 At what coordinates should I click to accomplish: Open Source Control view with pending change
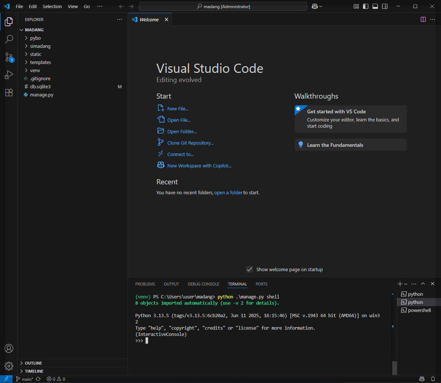click(x=9, y=57)
